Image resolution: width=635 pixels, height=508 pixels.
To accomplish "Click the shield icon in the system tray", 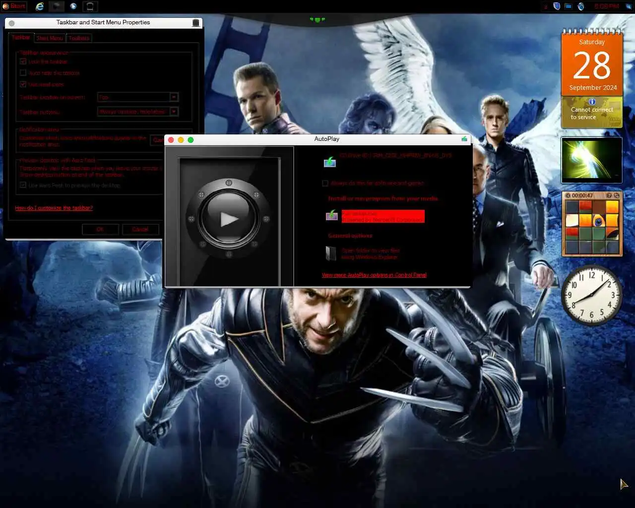I will [557, 6].
